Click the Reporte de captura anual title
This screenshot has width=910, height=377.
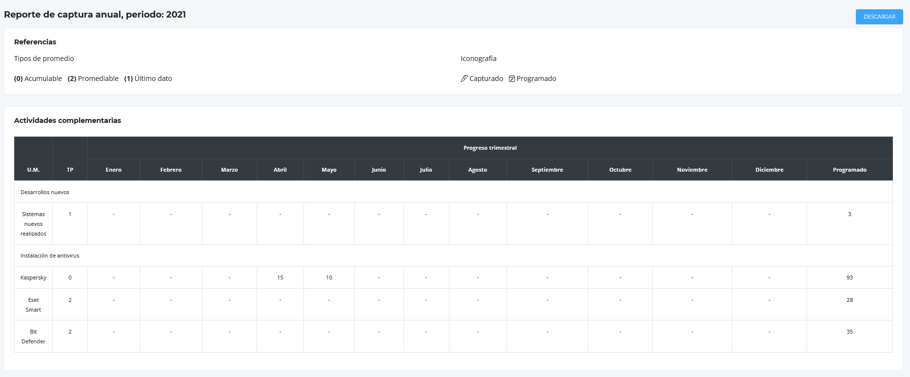coord(95,15)
